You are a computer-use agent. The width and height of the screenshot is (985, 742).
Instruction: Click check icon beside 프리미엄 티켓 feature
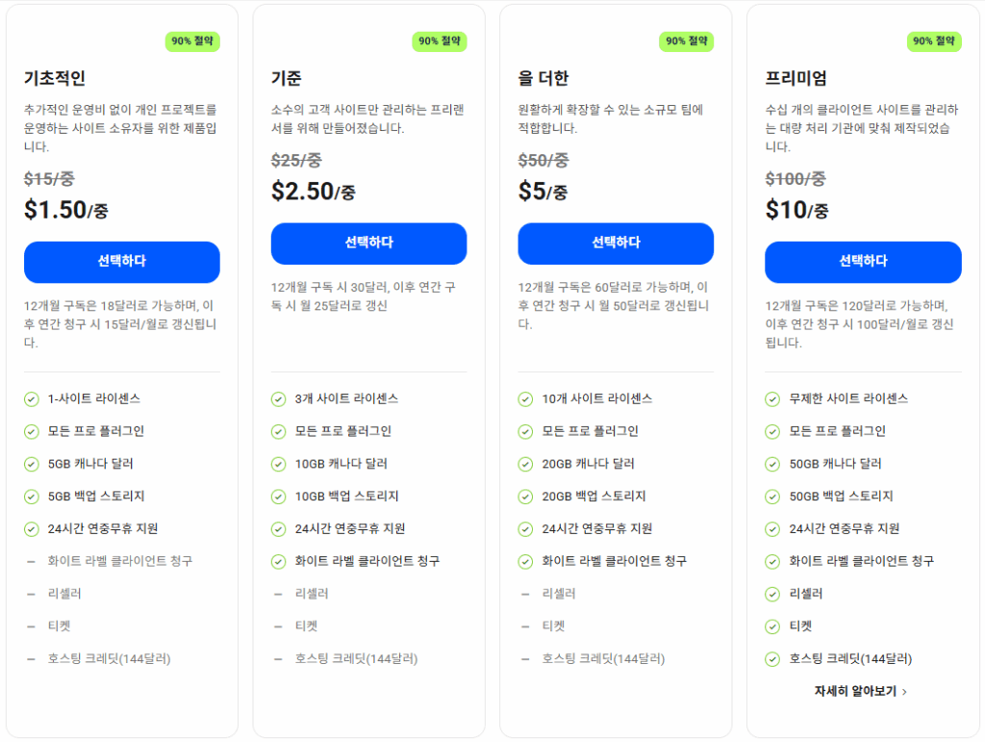tap(772, 627)
